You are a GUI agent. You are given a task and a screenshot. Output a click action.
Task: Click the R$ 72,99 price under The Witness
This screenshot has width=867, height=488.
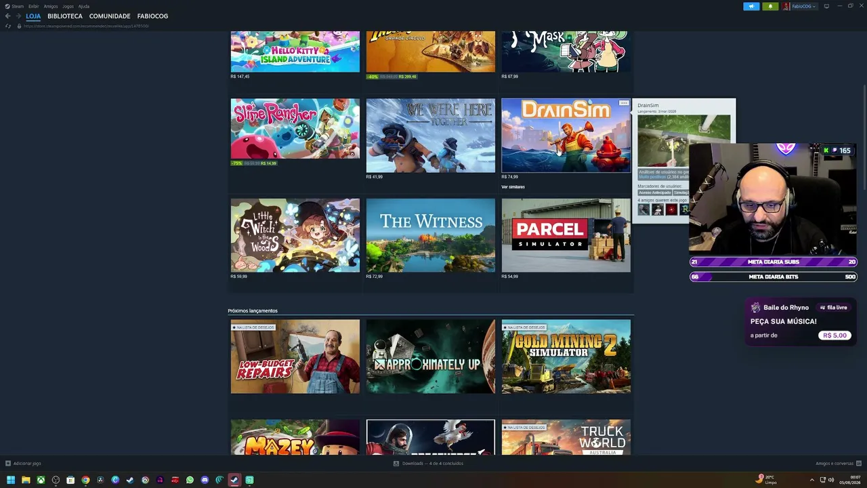[375, 277]
